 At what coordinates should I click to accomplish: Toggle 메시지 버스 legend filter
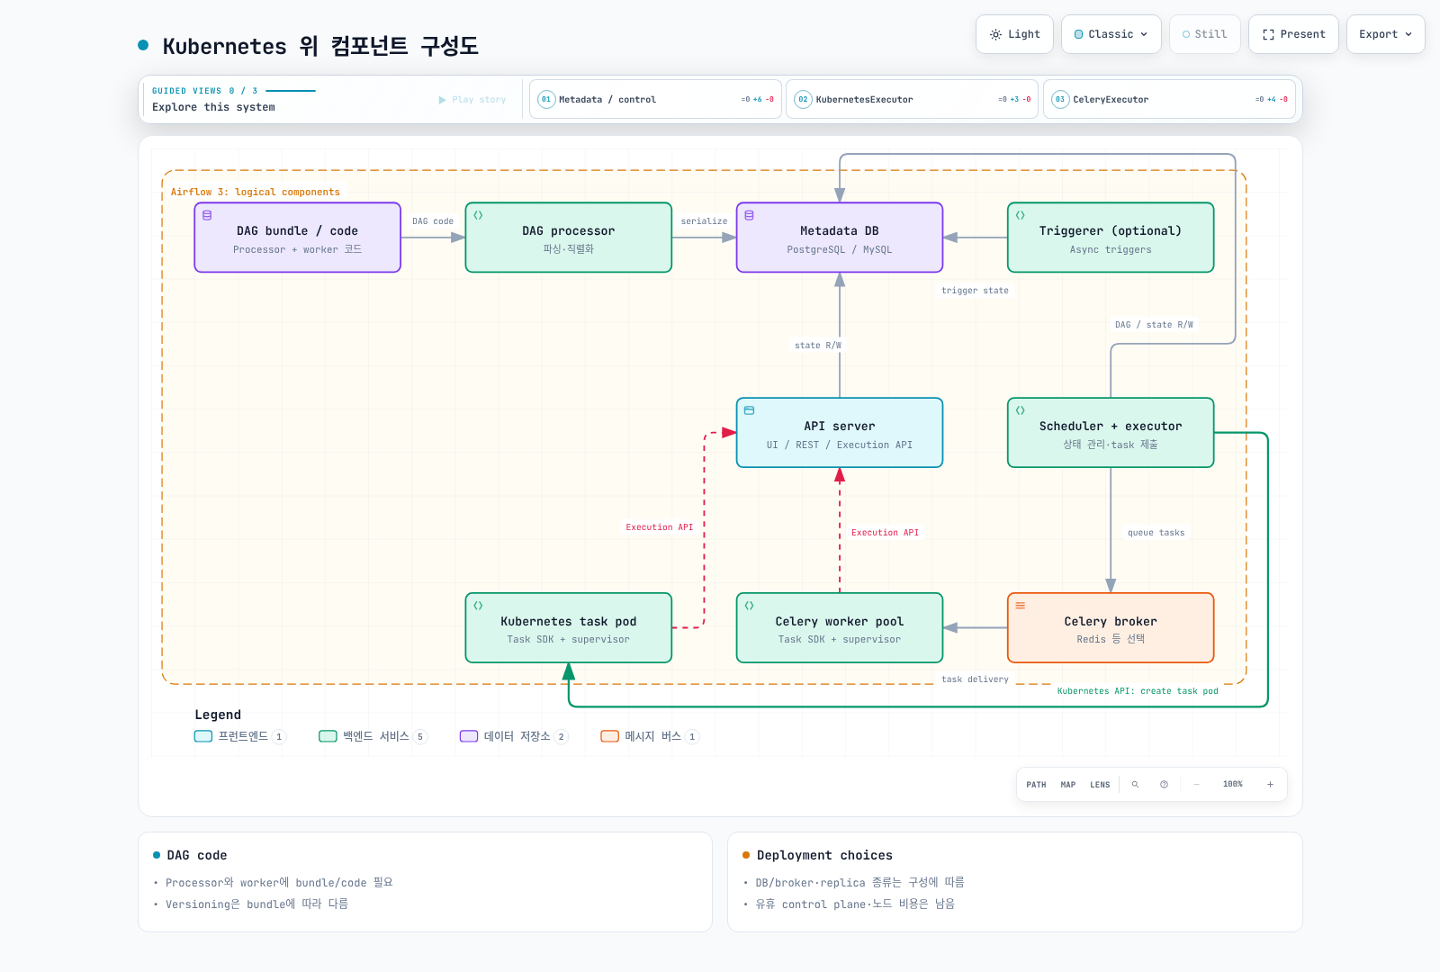coord(650,736)
